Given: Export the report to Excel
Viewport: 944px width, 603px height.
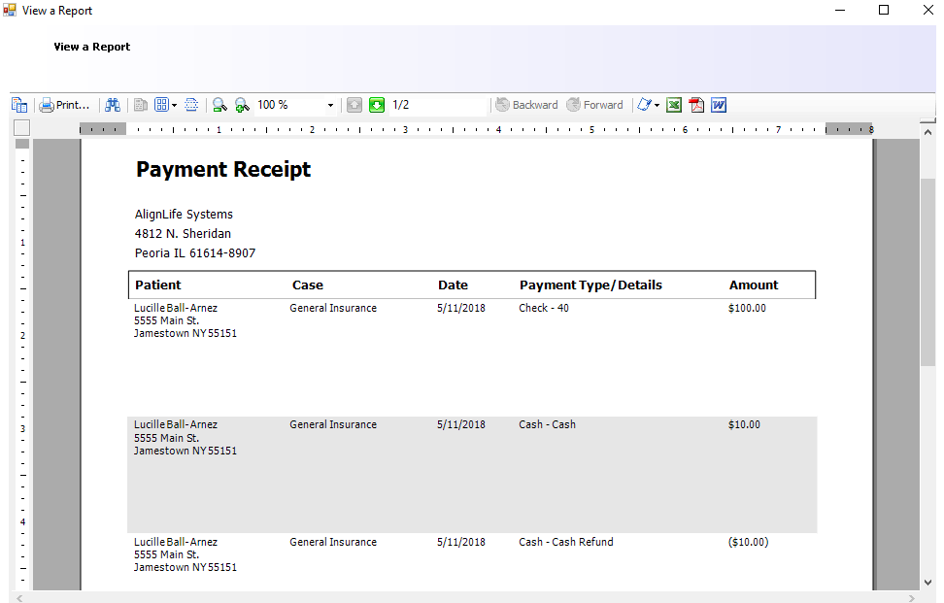Looking at the screenshot, I should 674,105.
